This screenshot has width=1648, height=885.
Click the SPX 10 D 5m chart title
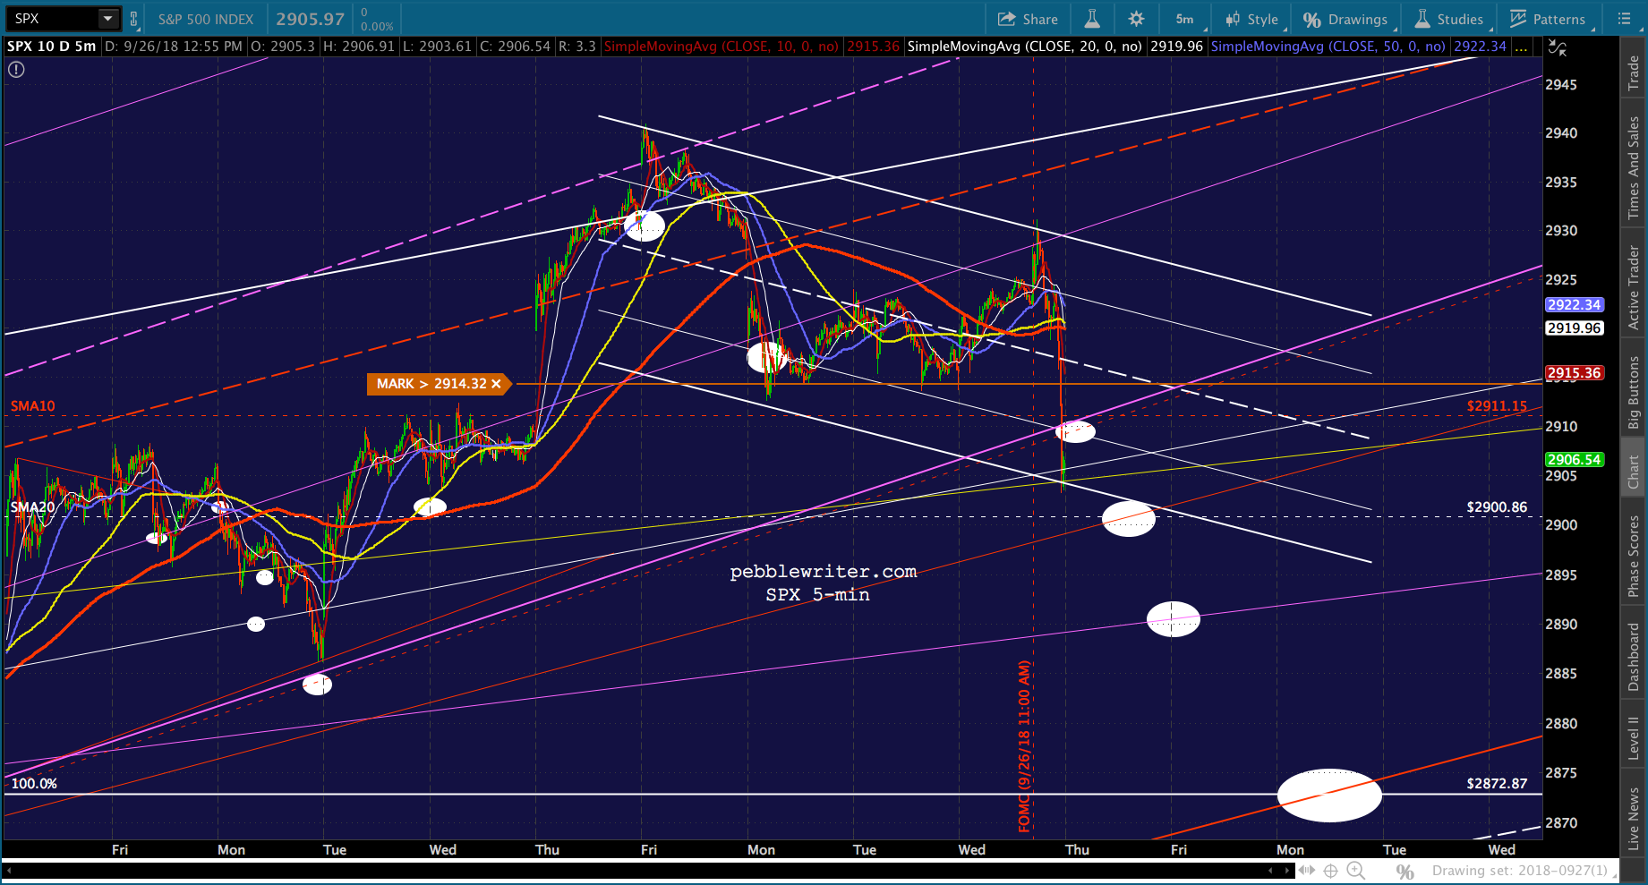tap(52, 47)
